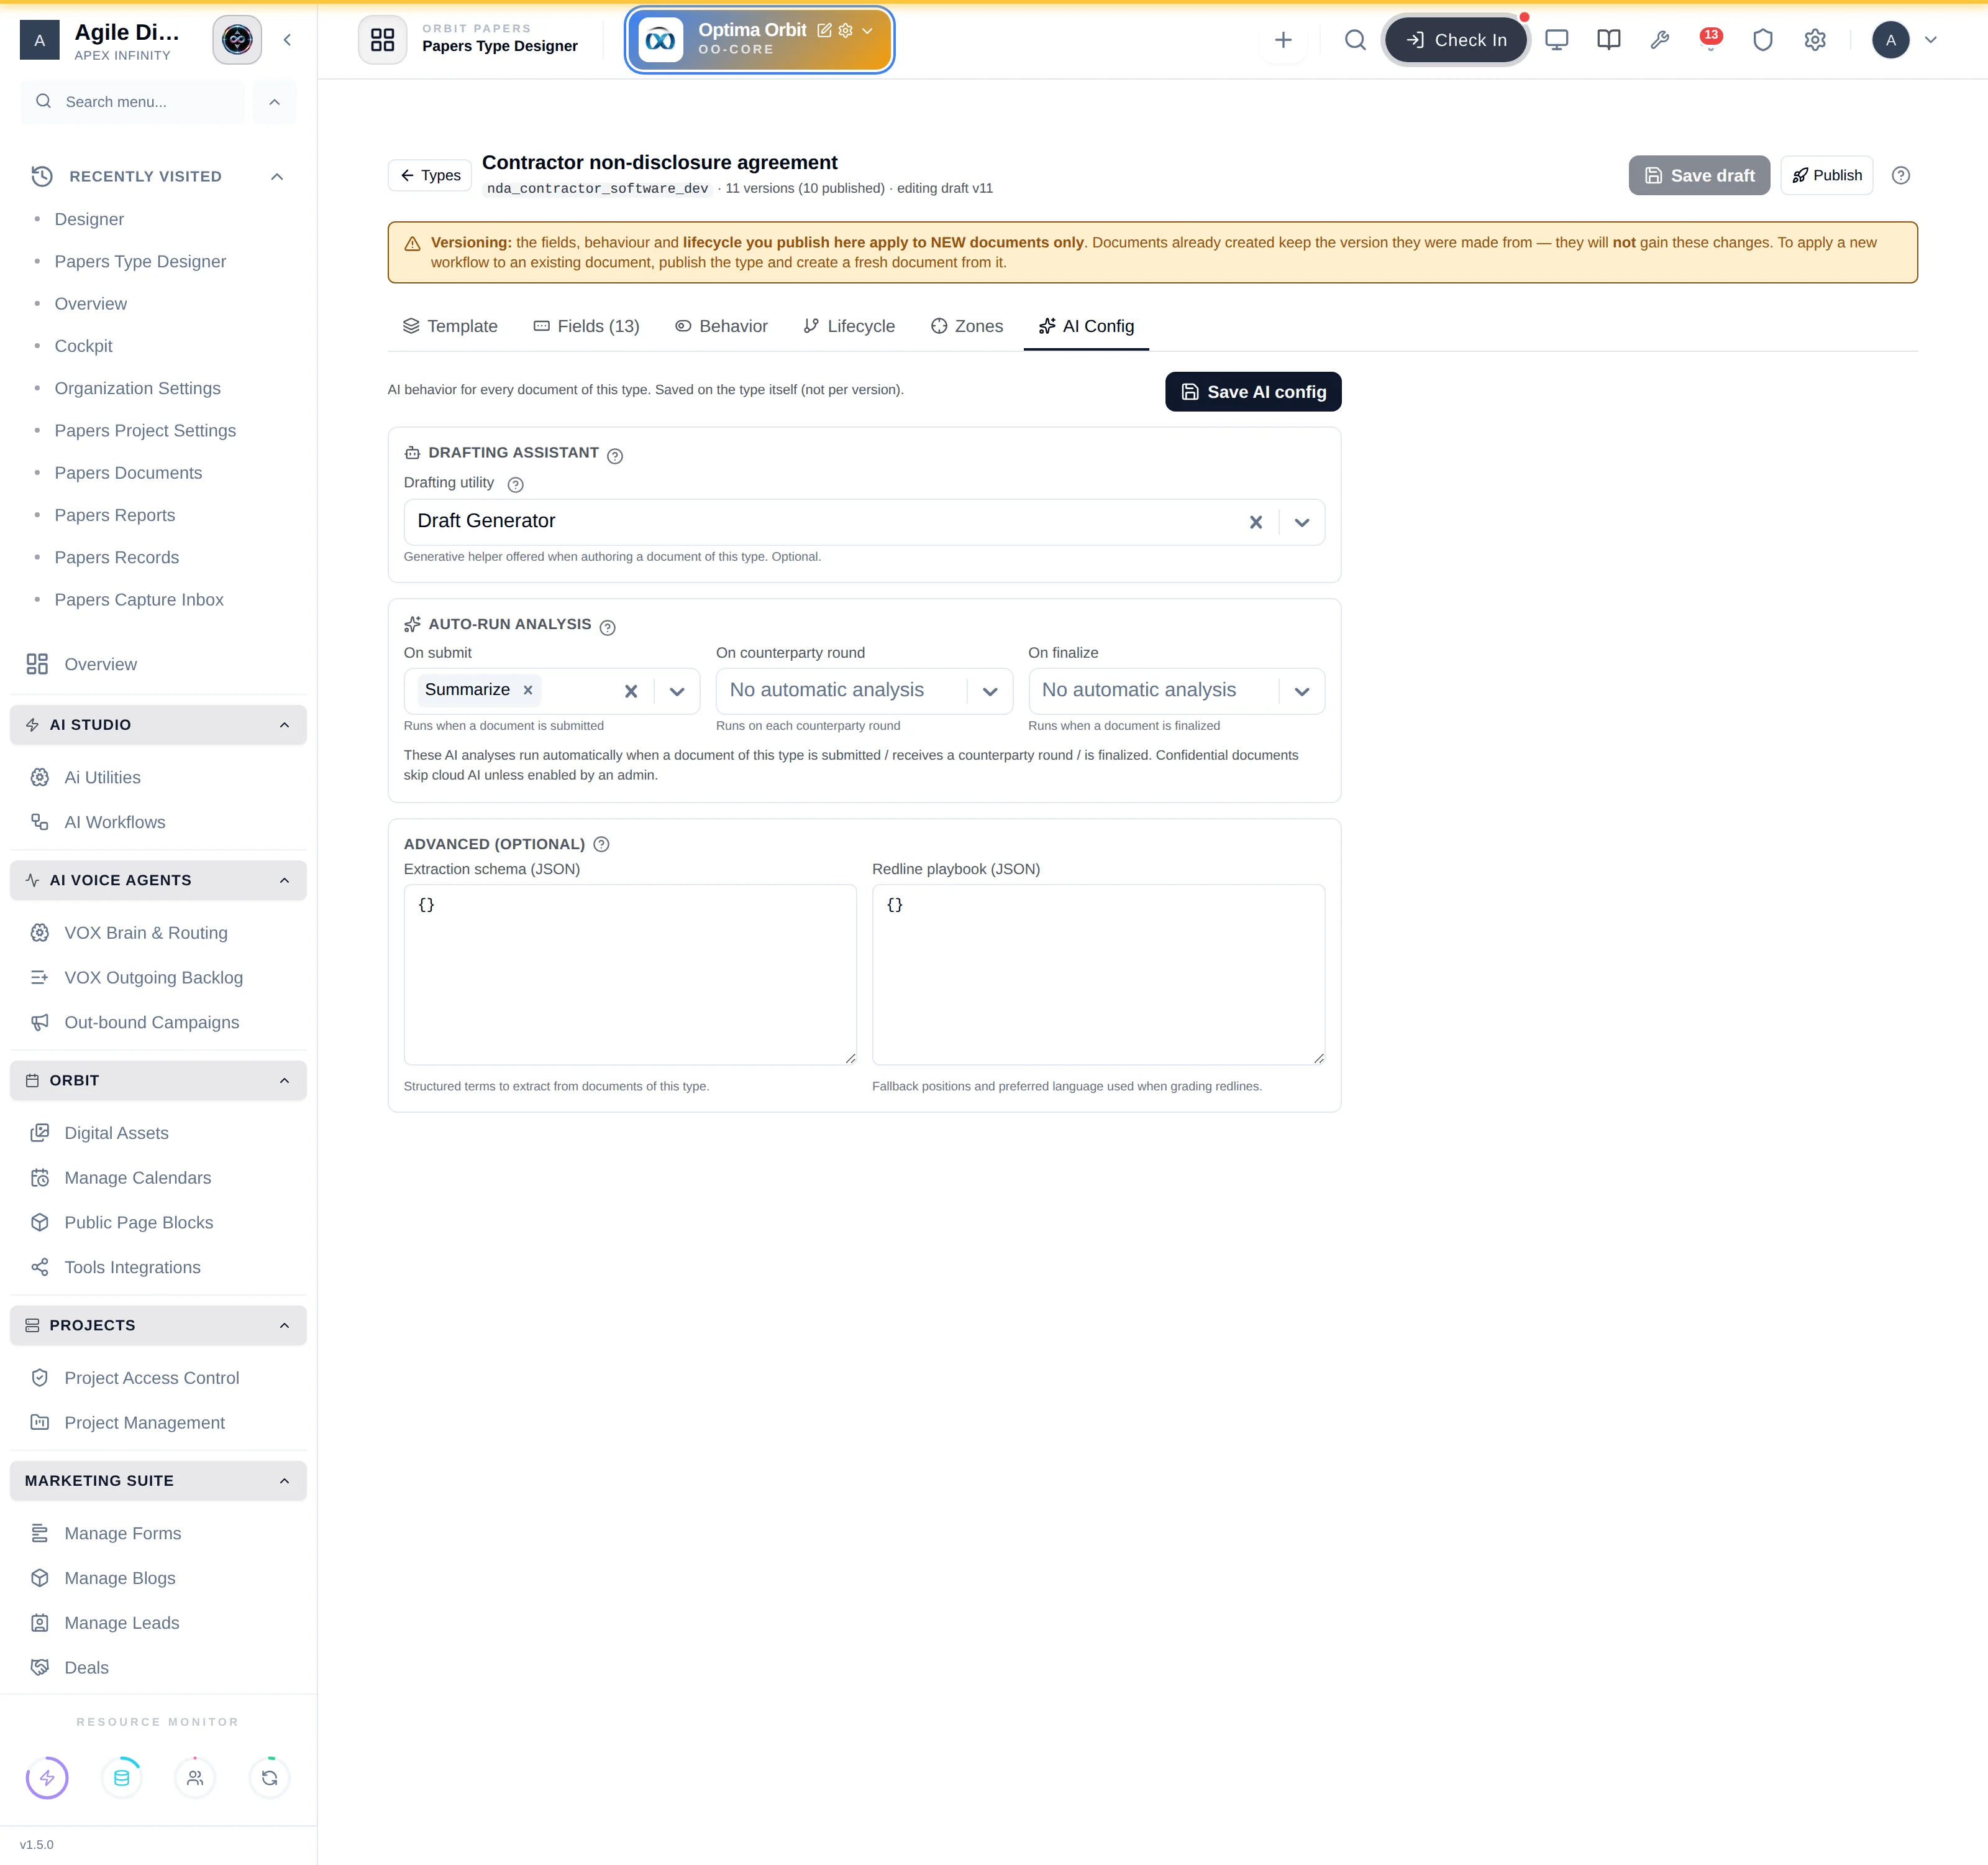Image resolution: width=1988 pixels, height=1865 pixels.
Task: Click the Drafting utility help icon
Action: [515, 484]
